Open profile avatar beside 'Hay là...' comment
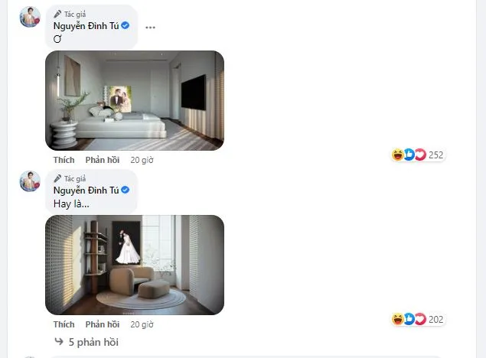Image resolution: width=486 pixels, height=358 pixels. tap(30, 181)
